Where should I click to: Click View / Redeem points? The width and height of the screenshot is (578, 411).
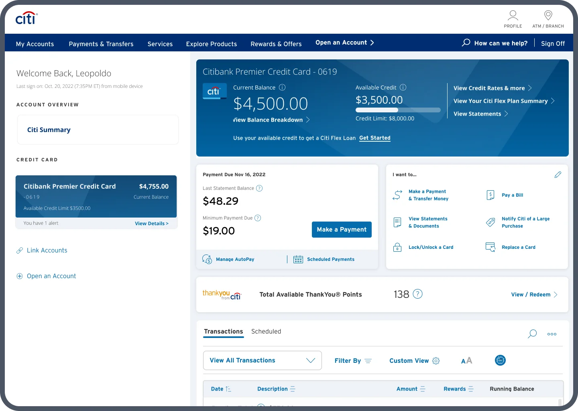[x=534, y=295]
